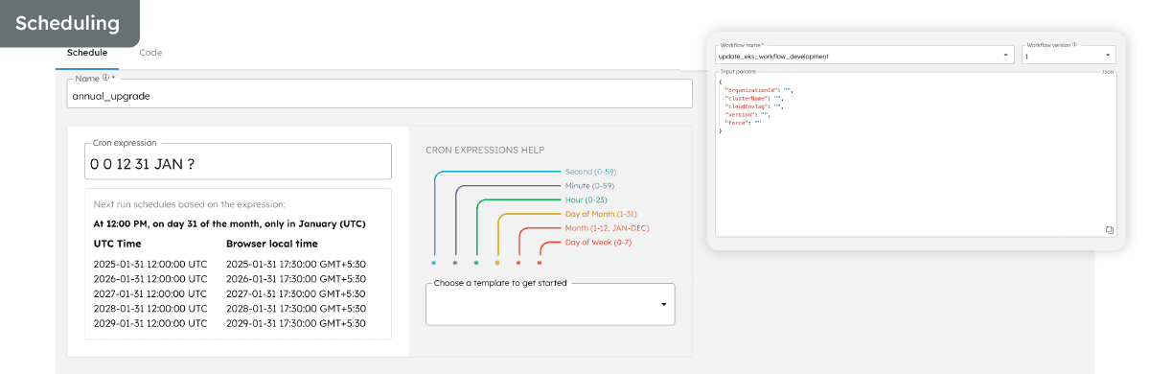This screenshot has width=1150, height=374.
Task: Click the Scheduling header label
Action: (x=68, y=23)
